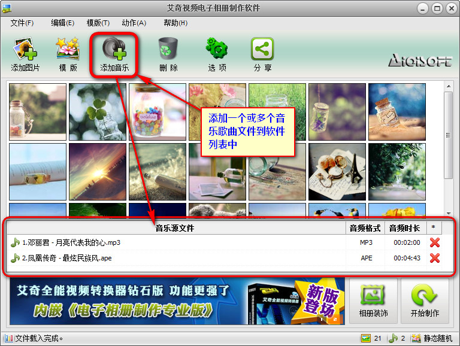Select the pocket watch and Eiffel Tower thumbnail
460x346 pixels.
coord(337,172)
